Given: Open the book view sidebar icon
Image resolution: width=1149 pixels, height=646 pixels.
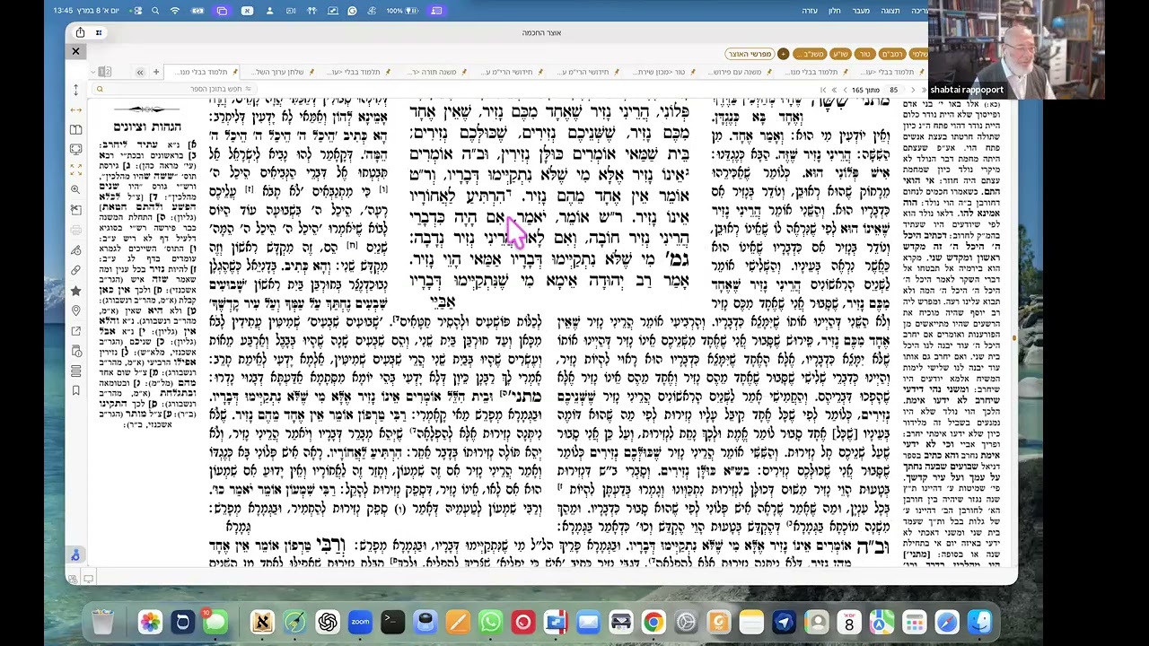Looking at the screenshot, I should (75, 129).
